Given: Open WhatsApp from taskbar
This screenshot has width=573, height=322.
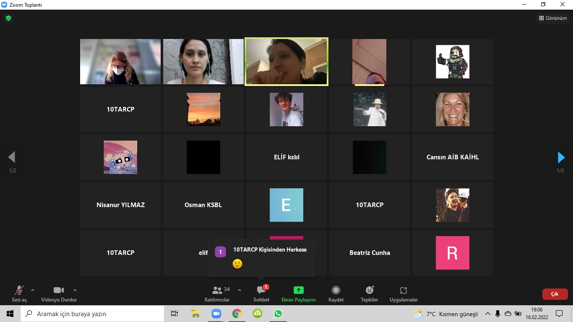Looking at the screenshot, I should pos(278,314).
